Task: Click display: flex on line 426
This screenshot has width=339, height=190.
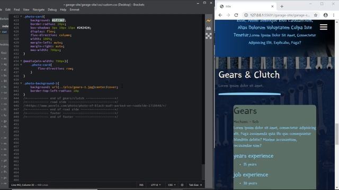Action: tap(43, 31)
